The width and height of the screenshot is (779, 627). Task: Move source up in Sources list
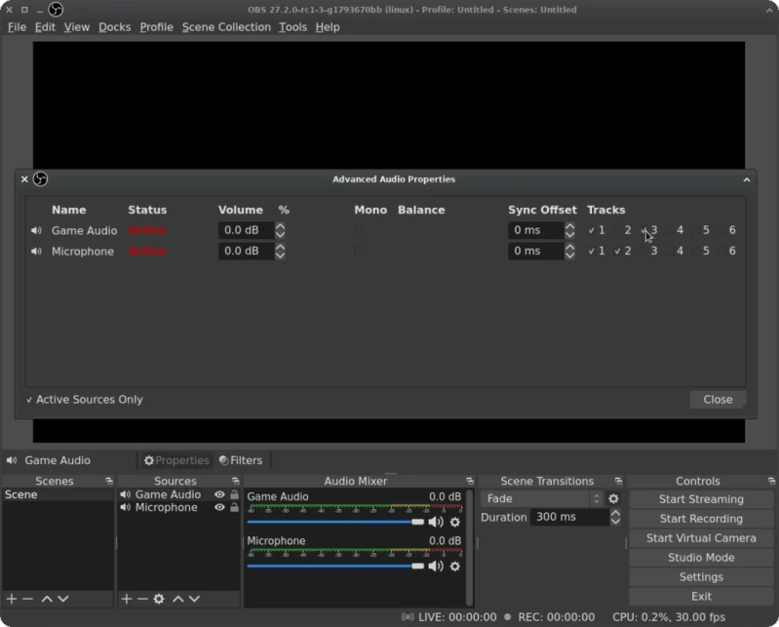click(x=178, y=599)
